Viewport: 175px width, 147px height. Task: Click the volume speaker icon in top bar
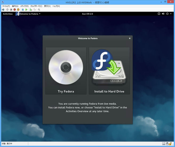click(163, 14)
